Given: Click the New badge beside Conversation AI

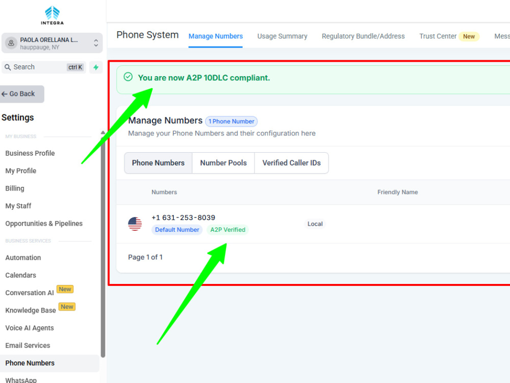Looking at the screenshot, I should [65, 289].
